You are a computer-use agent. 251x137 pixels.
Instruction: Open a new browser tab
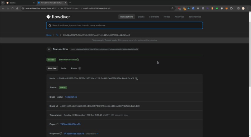pyautogui.click(x=70, y=3)
